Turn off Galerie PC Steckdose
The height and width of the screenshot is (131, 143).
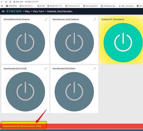coord(123,42)
